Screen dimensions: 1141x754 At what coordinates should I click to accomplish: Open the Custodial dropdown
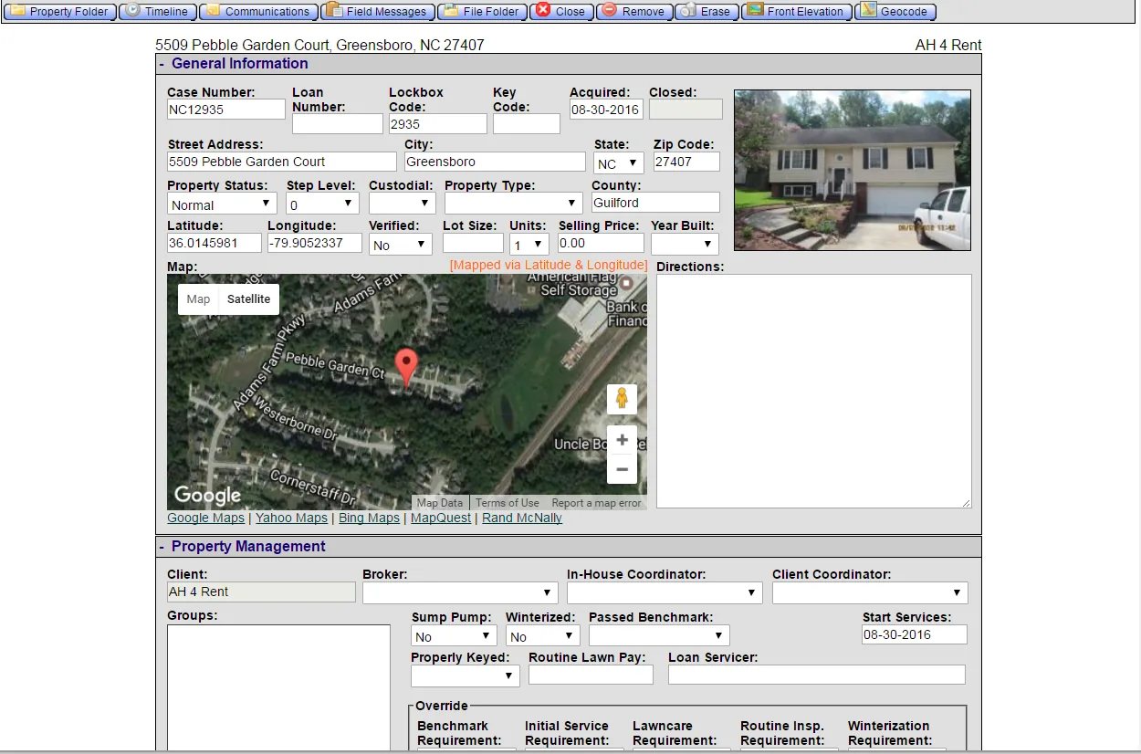tap(402, 204)
